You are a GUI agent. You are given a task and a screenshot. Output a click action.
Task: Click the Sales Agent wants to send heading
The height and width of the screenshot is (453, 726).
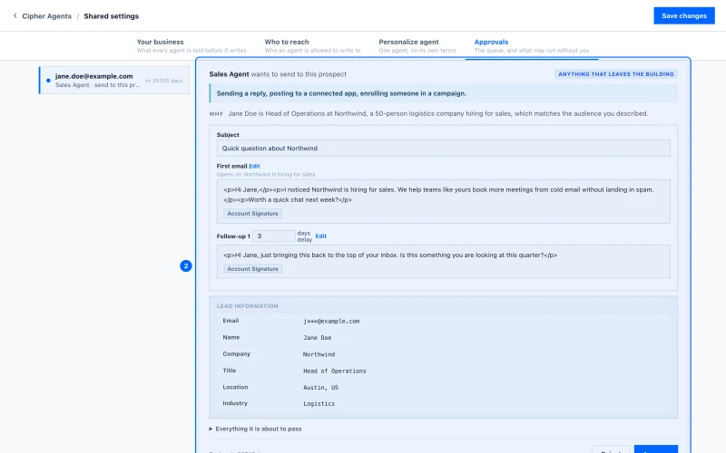click(x=278, y=74)
